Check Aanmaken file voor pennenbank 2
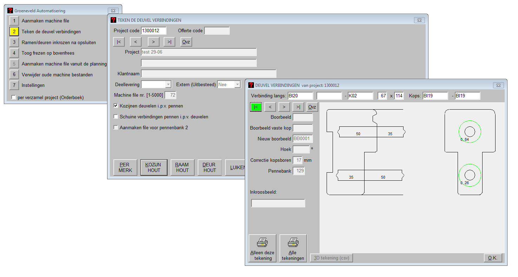 pos(116,127)
